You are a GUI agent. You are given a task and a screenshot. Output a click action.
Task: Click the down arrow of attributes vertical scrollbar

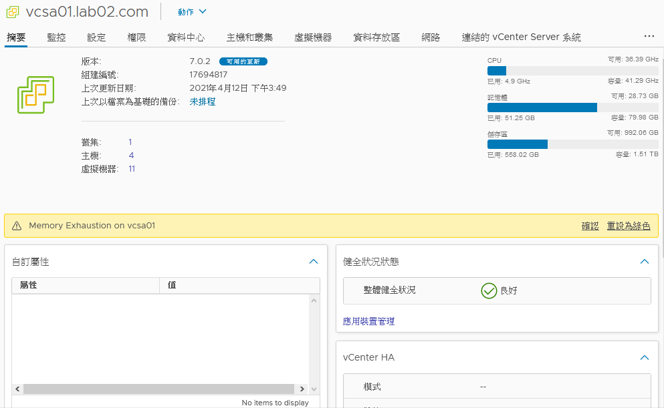point(314,389)
